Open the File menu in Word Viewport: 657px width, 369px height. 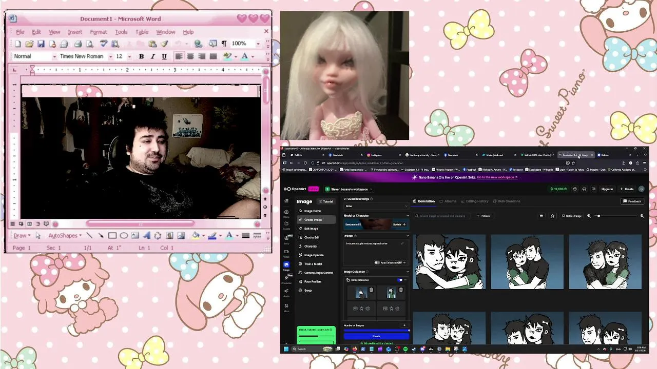[20, 32]
